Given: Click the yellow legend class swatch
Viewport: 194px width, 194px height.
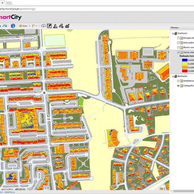Looking at the screenshot, I should click(x=184, y=64).
